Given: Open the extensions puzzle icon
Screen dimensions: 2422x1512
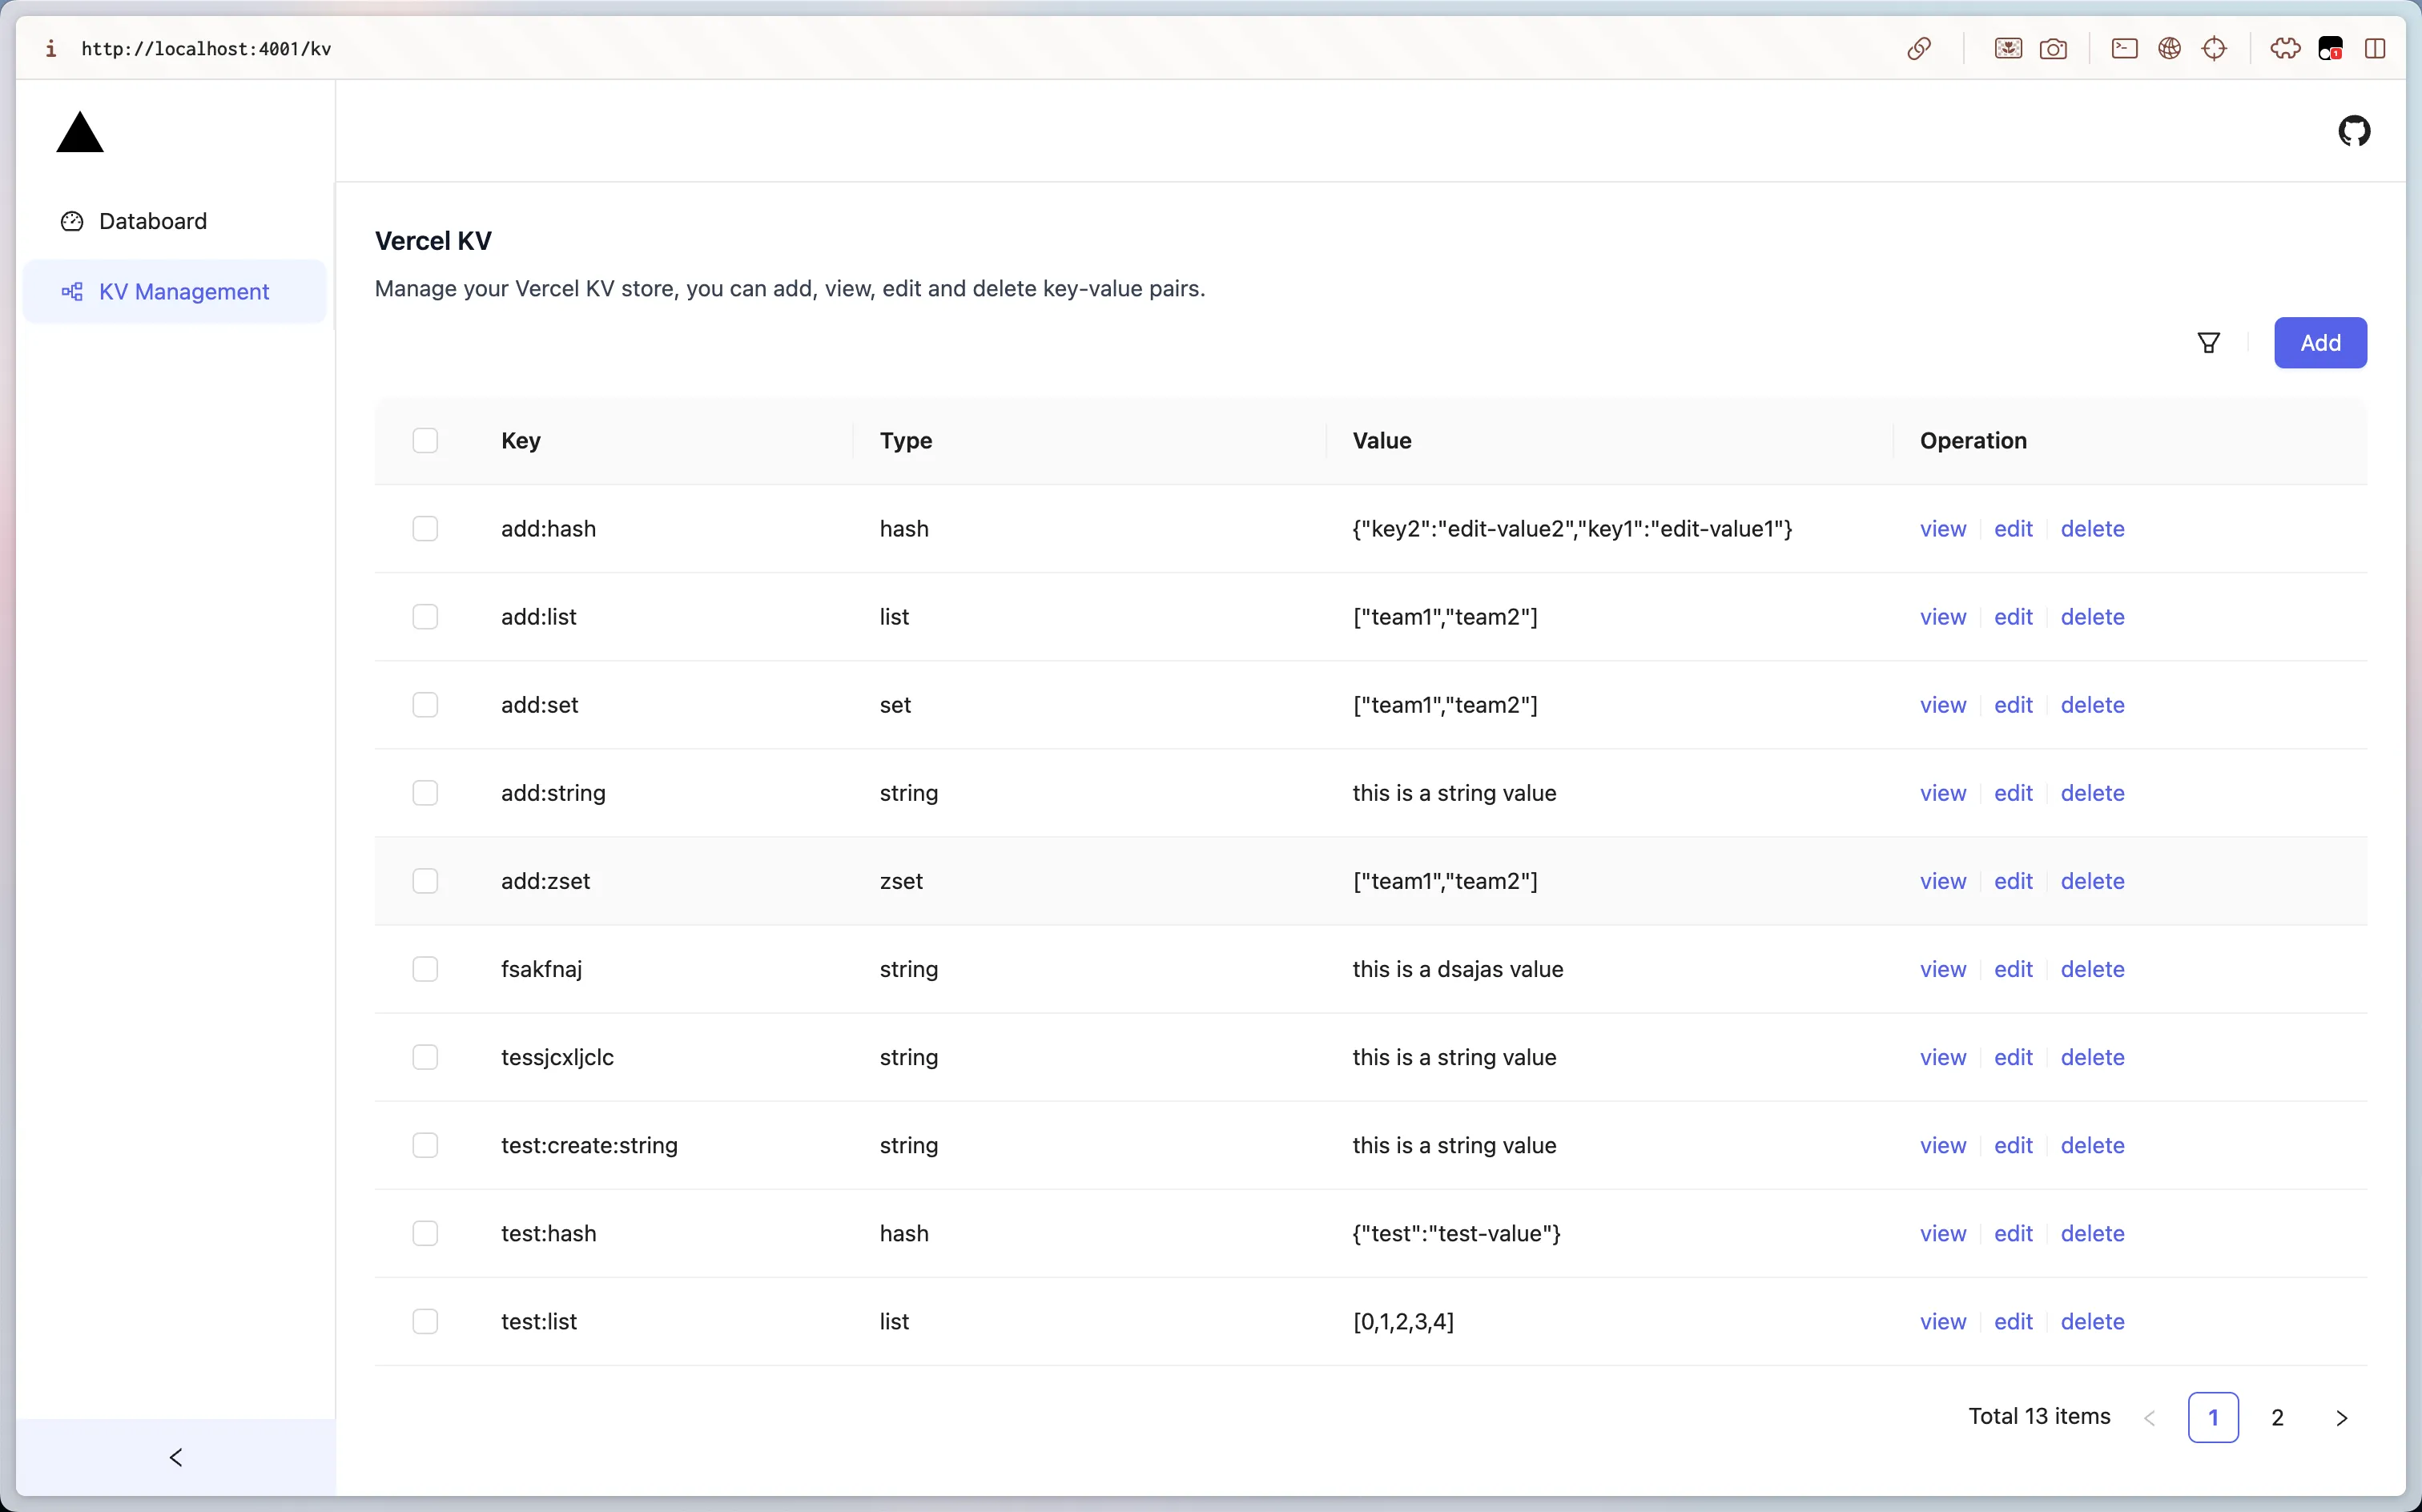Looking at the screenshot, I should click(x=2285, y=48).
